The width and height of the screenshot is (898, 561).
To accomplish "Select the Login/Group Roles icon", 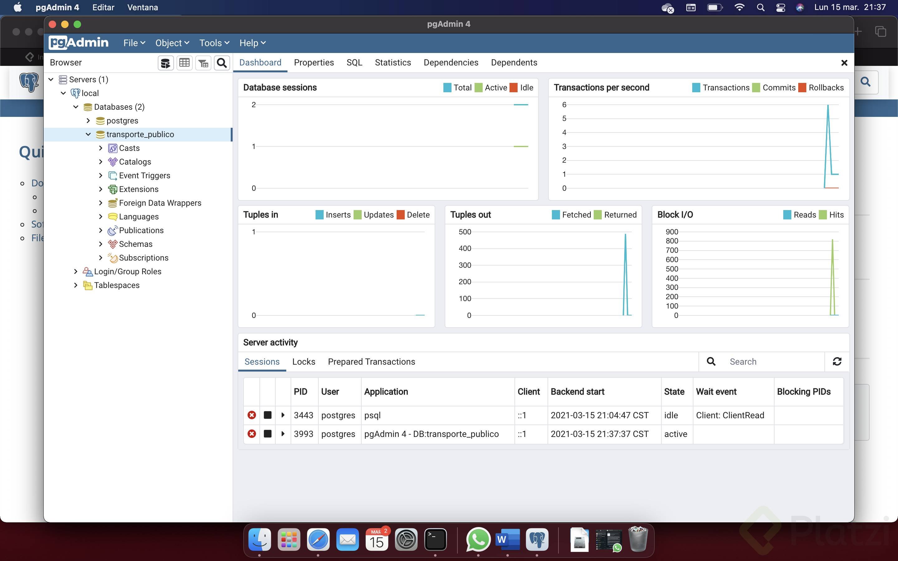I will click(88, 271).
